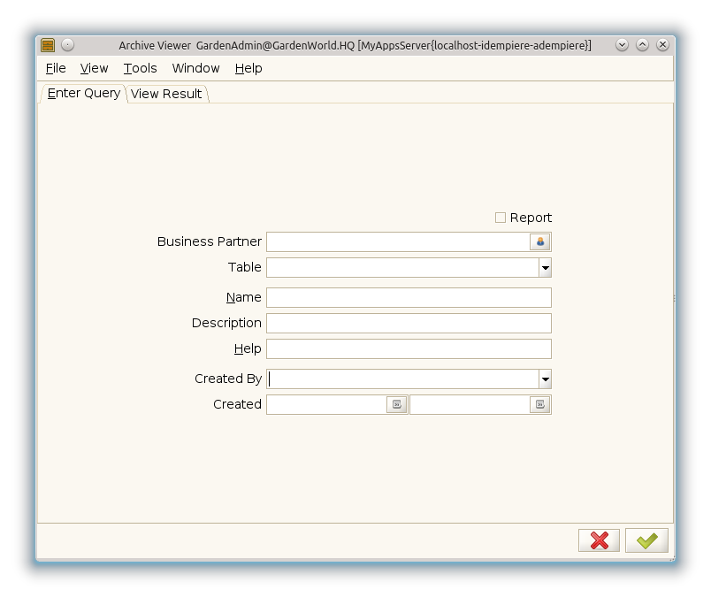Open the Help menu

(248, 68)
